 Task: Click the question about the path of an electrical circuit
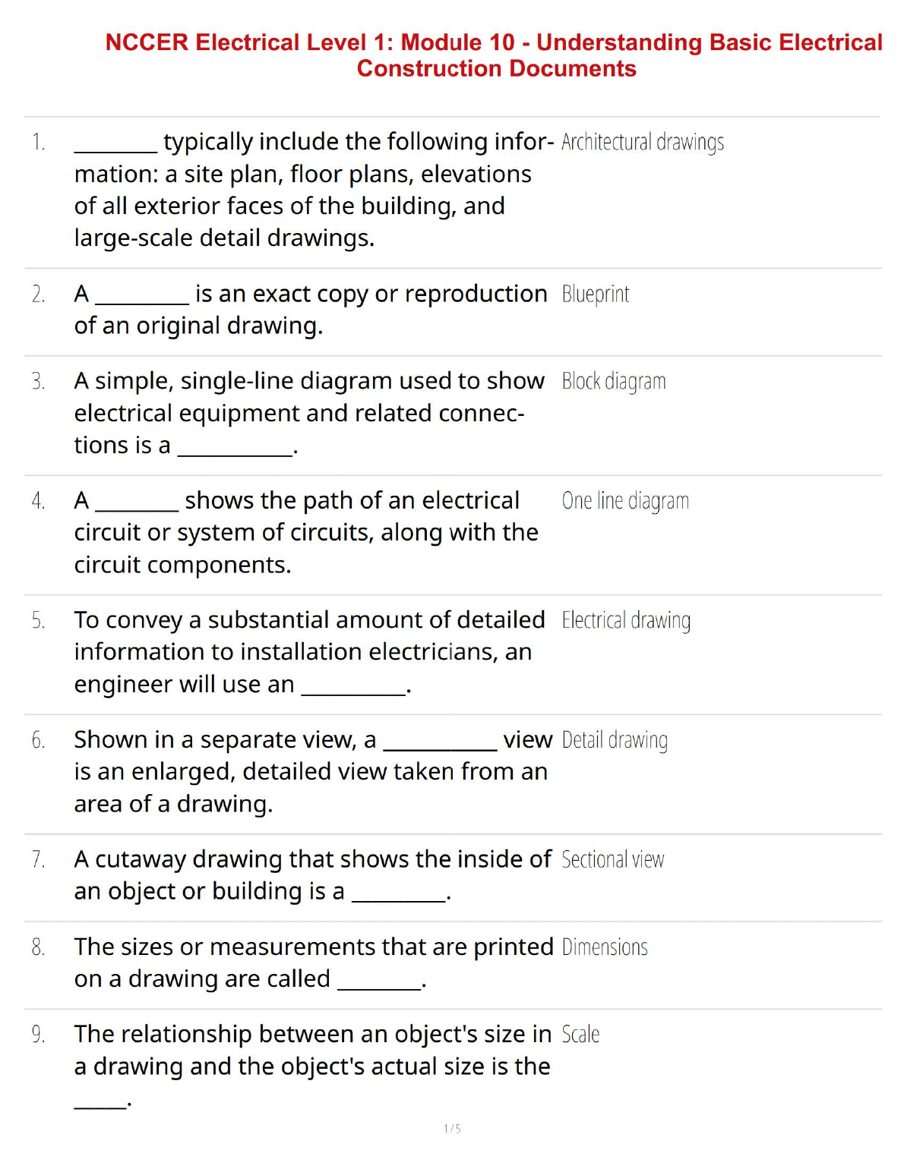tap(305, 532)
